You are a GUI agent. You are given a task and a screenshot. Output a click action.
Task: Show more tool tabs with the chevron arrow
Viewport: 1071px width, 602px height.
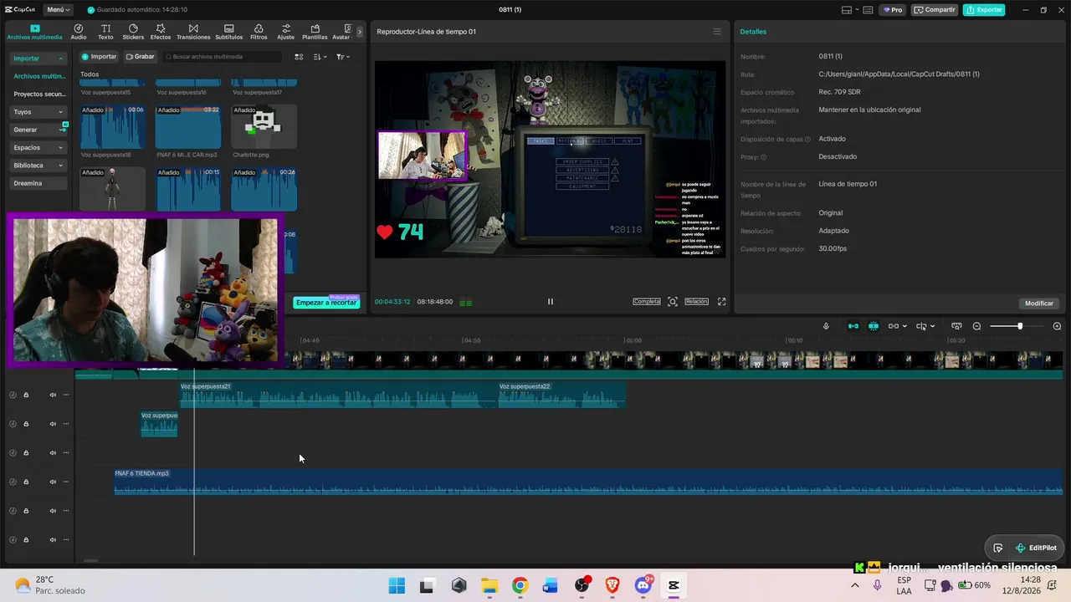click(x=360, y=32)
